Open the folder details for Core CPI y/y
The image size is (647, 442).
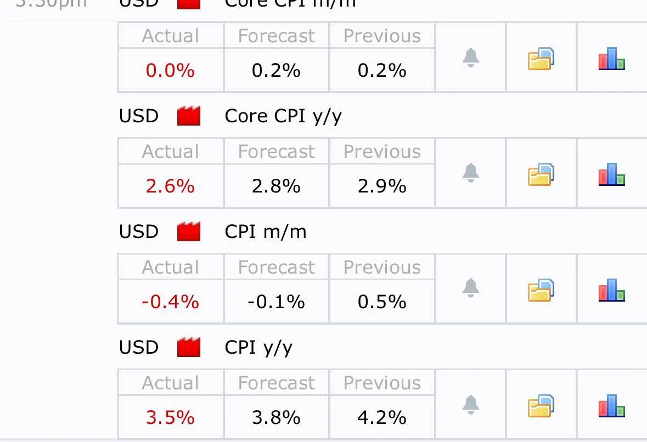[x=541, y=174]
